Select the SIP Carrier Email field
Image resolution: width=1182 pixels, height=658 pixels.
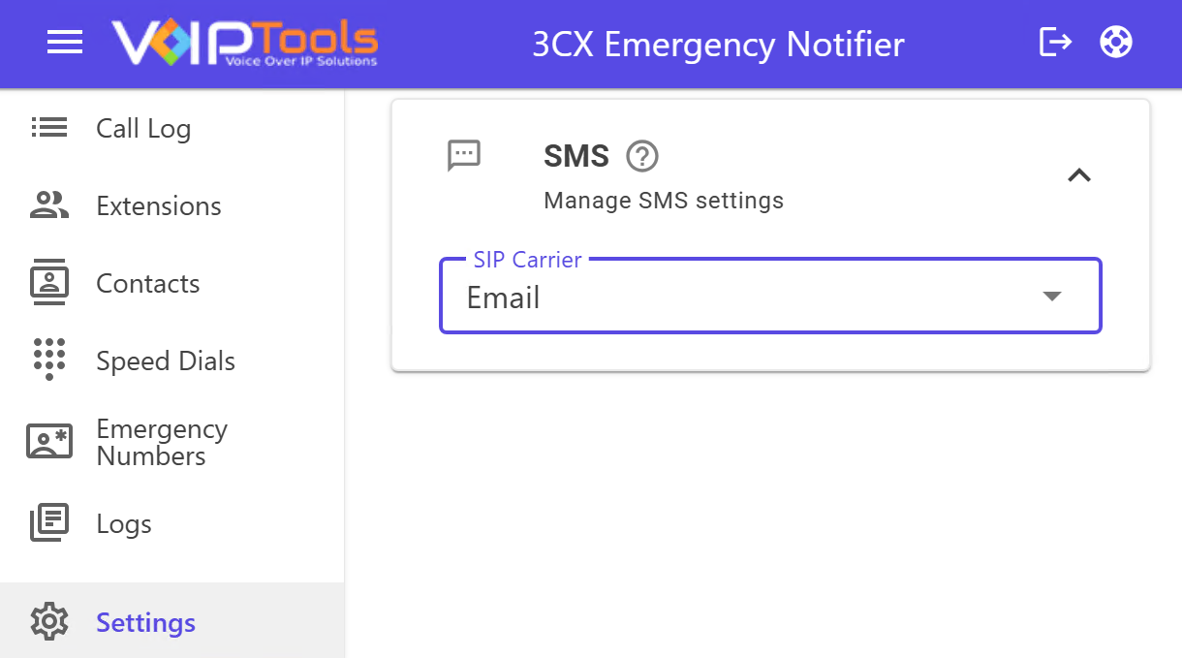coord(736,297)
